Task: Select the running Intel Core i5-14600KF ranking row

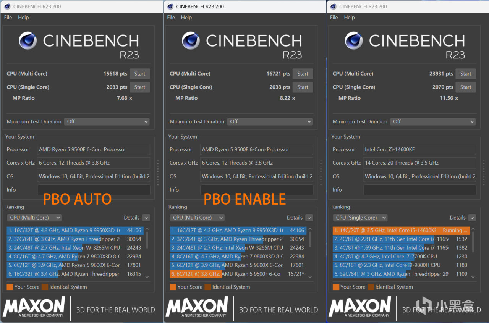Action: (401, 231)
